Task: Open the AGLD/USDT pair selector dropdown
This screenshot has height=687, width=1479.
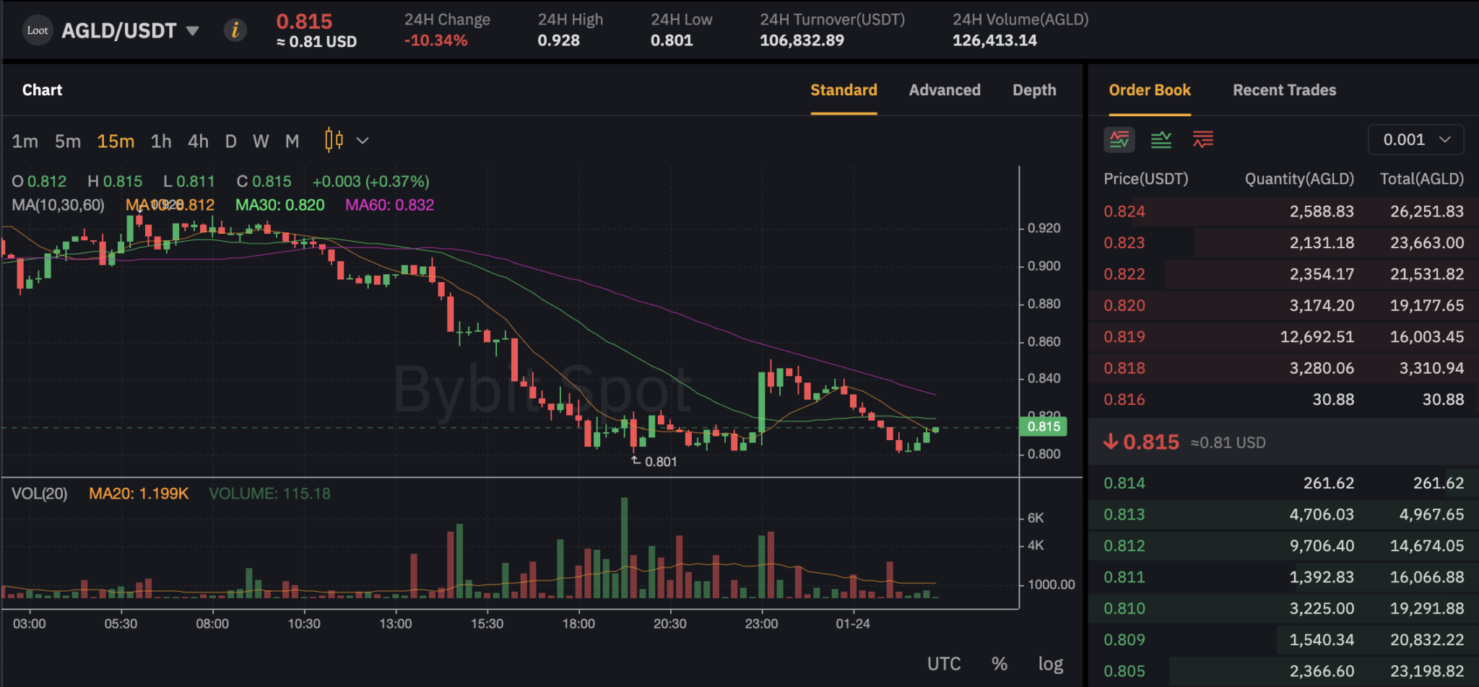Action: (x=192, y=30)
